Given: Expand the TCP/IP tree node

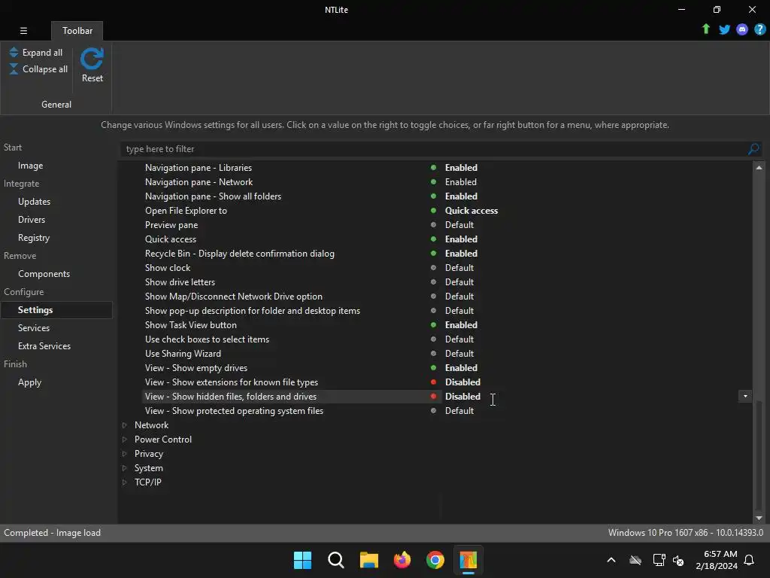Looking at the screenshot, I should coord(124,482).
